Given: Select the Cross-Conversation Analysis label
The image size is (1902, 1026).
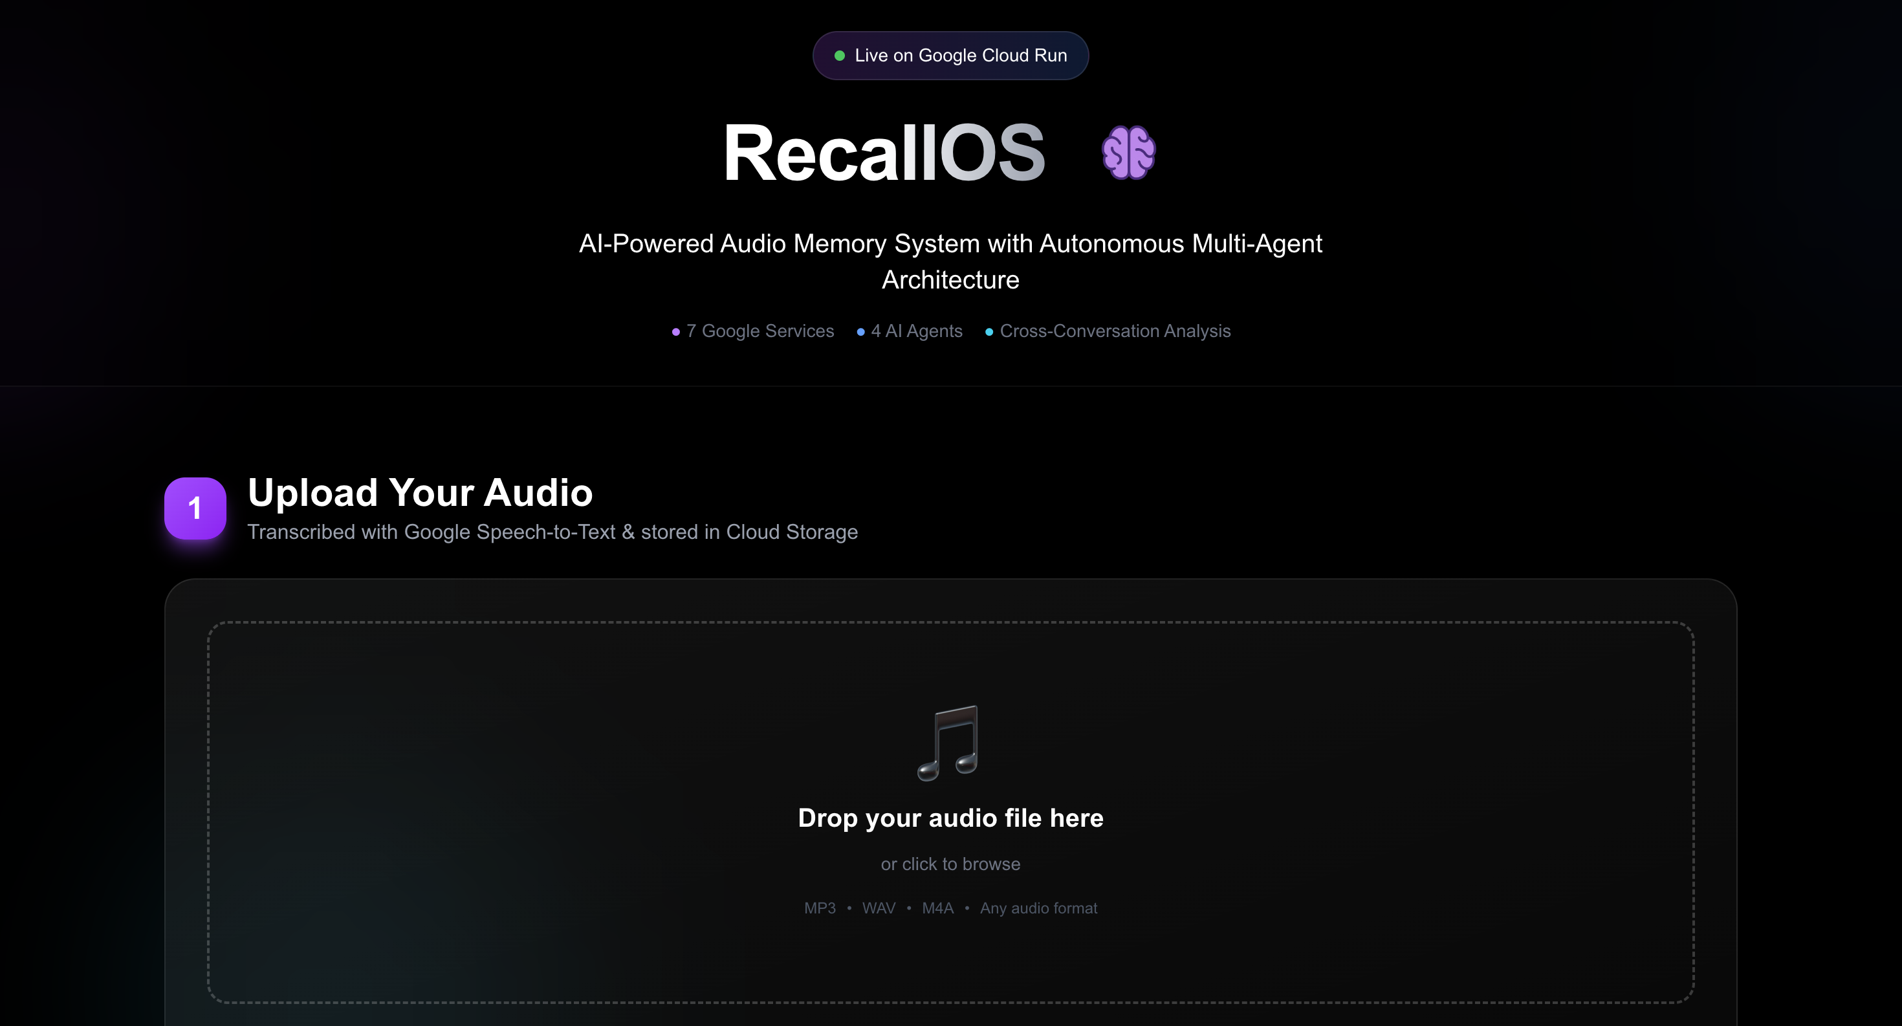Looking at the screenshot, I should pyautogui.click(x=1115, y=331).
